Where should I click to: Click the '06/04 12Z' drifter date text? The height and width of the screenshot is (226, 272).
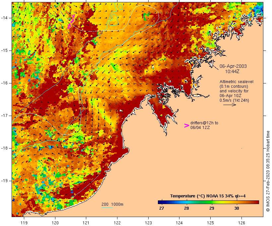click(x=200, y=127)
